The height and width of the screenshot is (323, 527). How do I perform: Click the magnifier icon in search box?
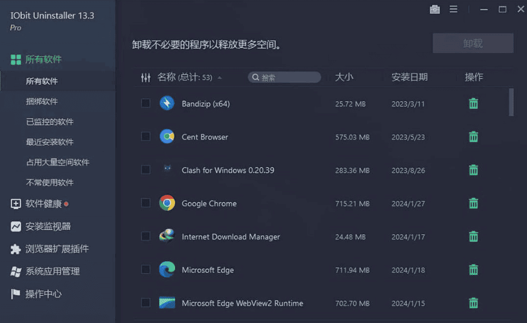tap(256, 77)
